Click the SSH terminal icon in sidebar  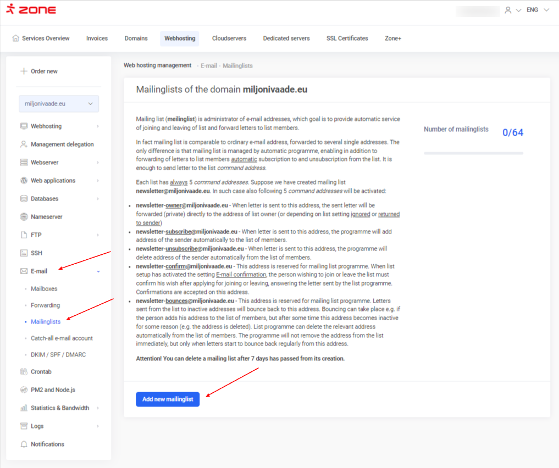24,253
